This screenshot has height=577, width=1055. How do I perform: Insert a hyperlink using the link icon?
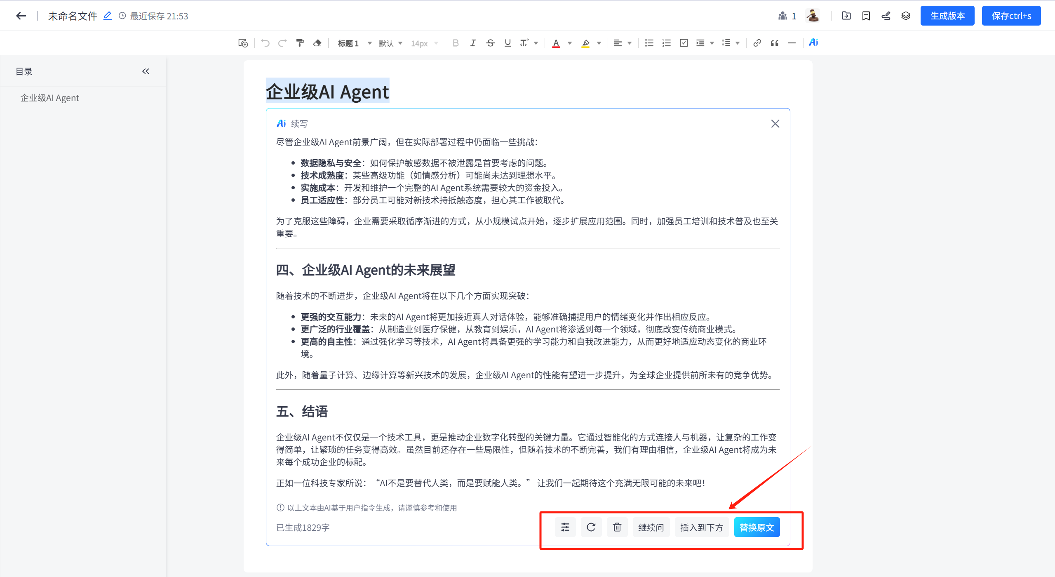pos(757,43)
